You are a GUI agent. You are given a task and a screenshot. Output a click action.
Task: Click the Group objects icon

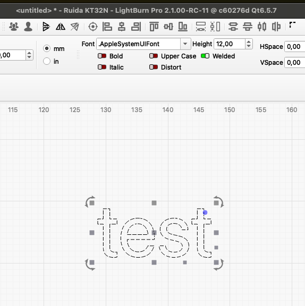pos(14,27)
